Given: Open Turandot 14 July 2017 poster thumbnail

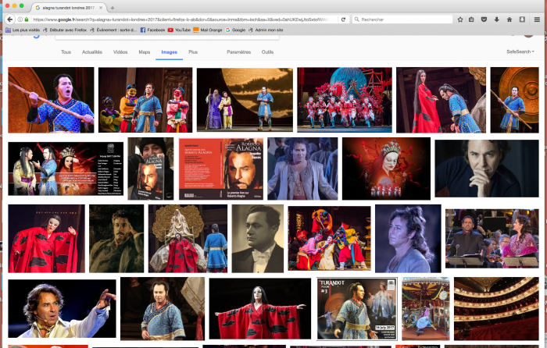Looking at the screenshot, I should 357,309.
